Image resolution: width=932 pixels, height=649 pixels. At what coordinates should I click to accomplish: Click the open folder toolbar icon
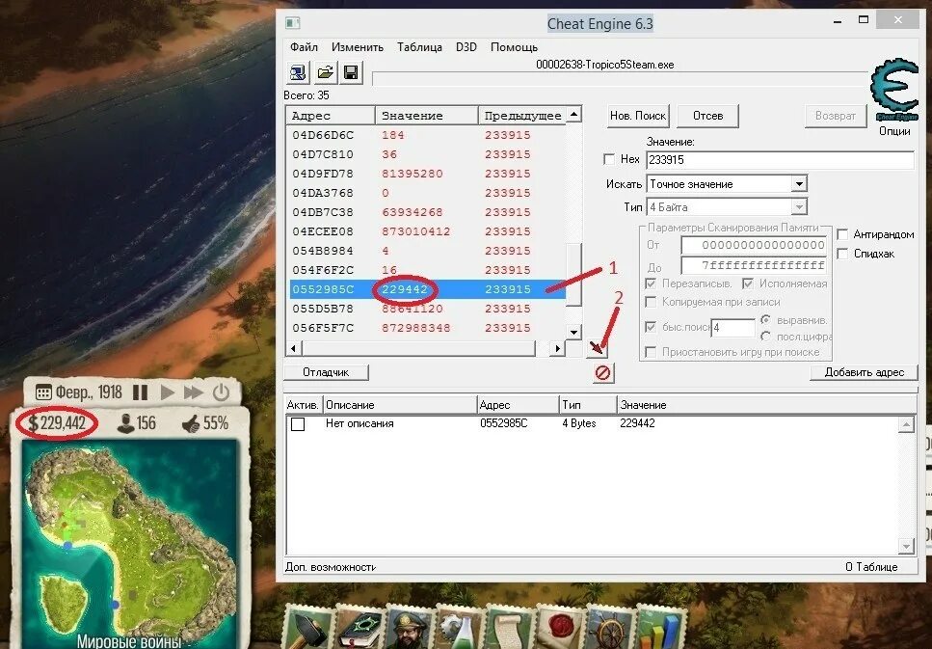[x=325, y=73]
